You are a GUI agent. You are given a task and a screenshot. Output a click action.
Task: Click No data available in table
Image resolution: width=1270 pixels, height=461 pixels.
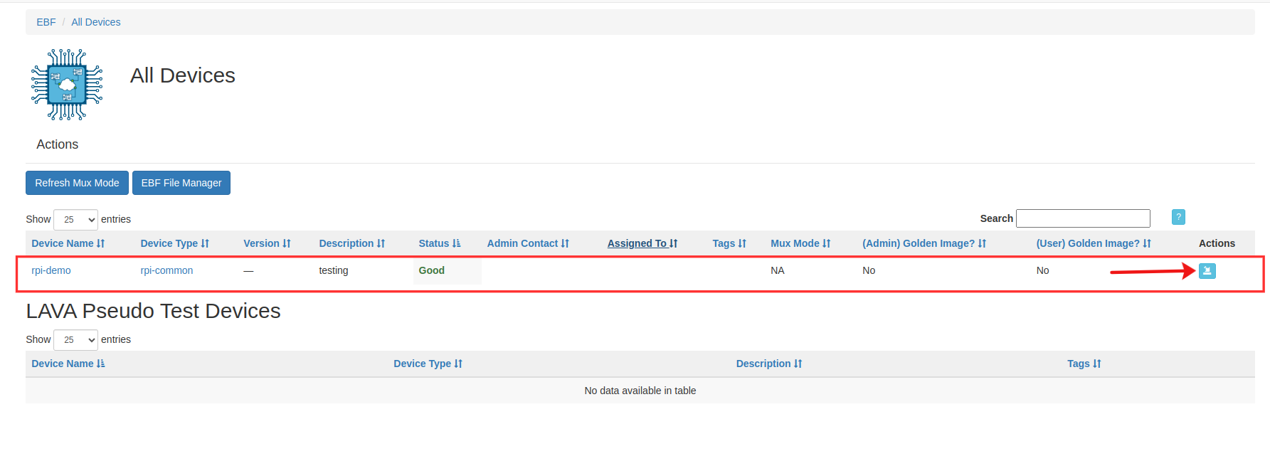(x=640, y=391)
